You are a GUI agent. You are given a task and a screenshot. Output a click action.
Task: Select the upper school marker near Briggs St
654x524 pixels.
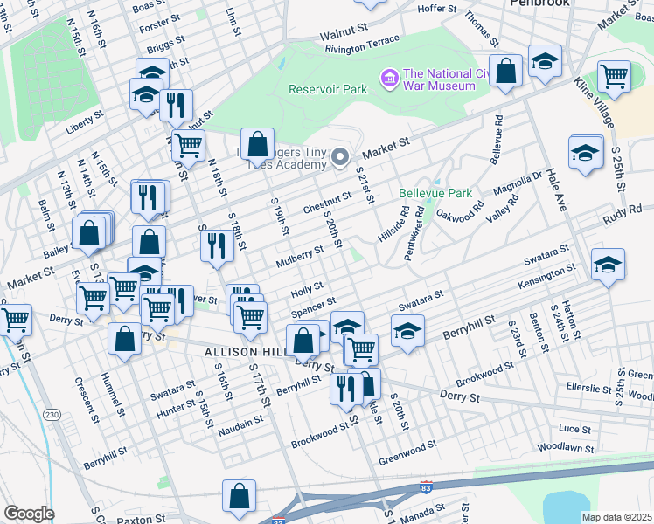point(153,71)
